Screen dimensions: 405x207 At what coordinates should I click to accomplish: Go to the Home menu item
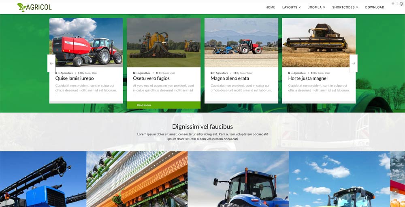pos(270,7)
